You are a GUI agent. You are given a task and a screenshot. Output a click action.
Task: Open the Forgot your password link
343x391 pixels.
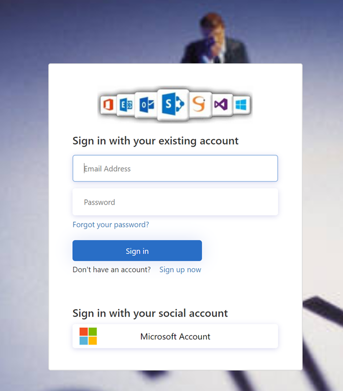pyautogui.click(x=111, y=225)
